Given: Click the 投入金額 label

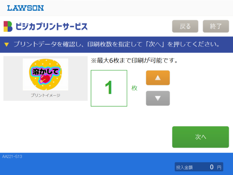Looking at the screenshot, I should click(184, 167).
